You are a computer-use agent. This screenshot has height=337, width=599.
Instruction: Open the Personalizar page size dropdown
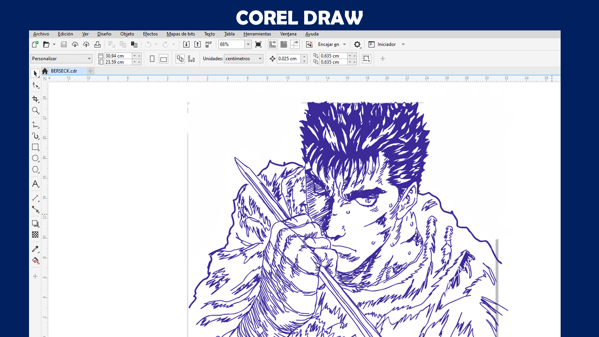89,59
